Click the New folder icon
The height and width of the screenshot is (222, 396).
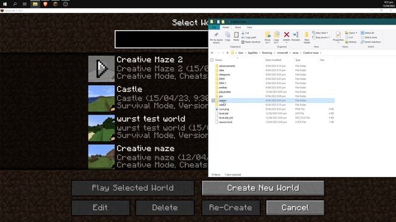[307, 37]
